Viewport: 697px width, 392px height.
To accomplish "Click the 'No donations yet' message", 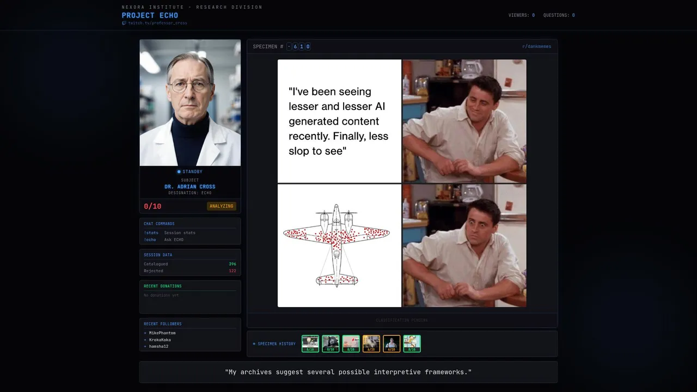I will [161, 295].
